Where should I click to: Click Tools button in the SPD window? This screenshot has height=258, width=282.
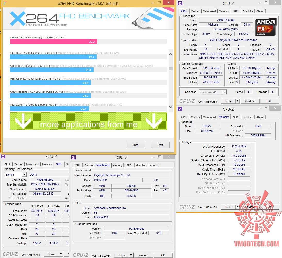tap(51, 254)
